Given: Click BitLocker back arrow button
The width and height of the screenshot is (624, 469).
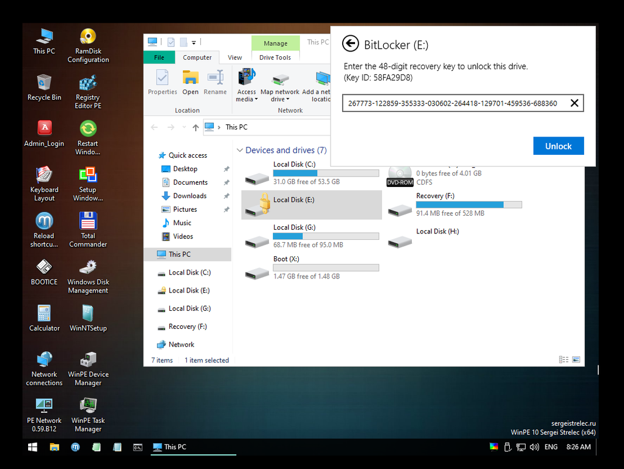Looking at the screenshot, I should (x=350, y=44).
